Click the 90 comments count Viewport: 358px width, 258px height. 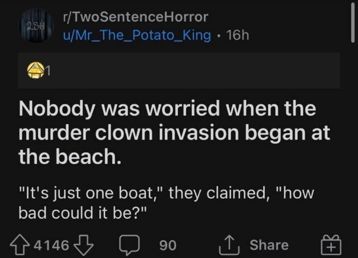[x=168, y=245]
